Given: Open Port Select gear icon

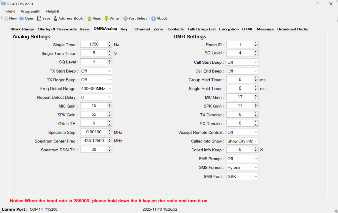Looking at the screenshot, I should pyautogui.click(x=125, y=18).
